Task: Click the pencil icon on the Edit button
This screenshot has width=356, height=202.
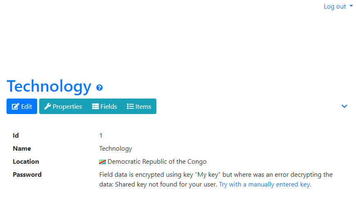Action: click(16, 106)
